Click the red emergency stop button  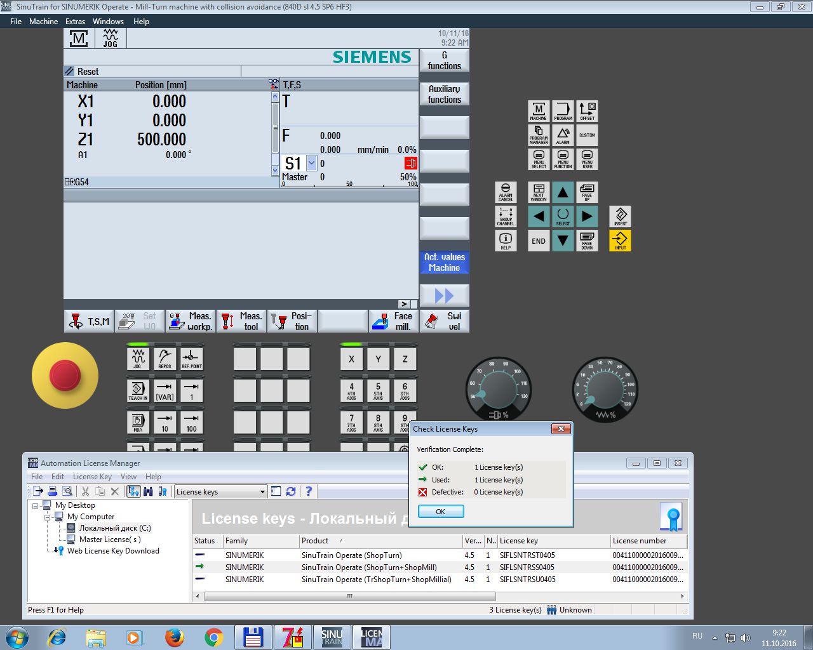(x=65, y=375)
